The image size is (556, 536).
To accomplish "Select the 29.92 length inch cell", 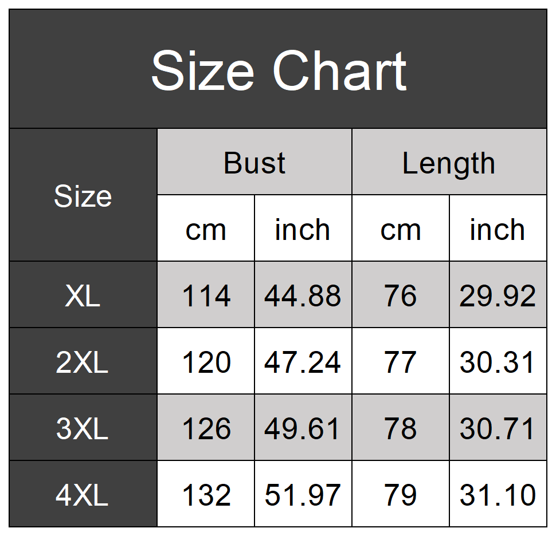I will (x=498, y=295).
